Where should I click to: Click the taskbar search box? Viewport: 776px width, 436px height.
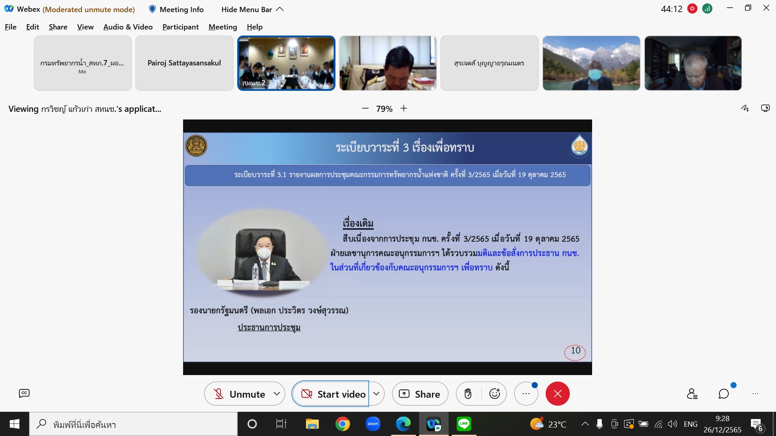133,424
